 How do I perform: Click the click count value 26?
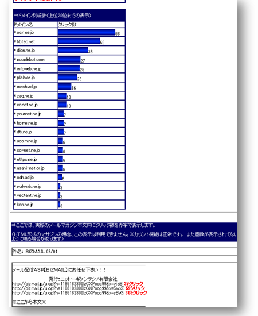tap(82, 70)
